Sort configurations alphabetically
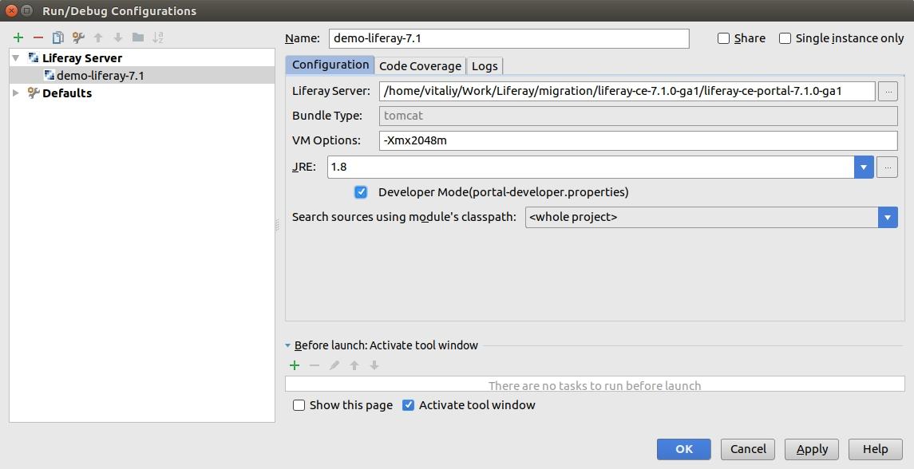Screen dimensions: 914x469 coord(158,37)
